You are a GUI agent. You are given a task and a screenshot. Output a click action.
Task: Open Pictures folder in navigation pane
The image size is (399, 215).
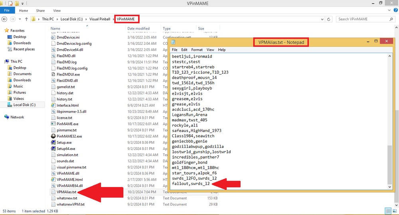pos(20,92)
